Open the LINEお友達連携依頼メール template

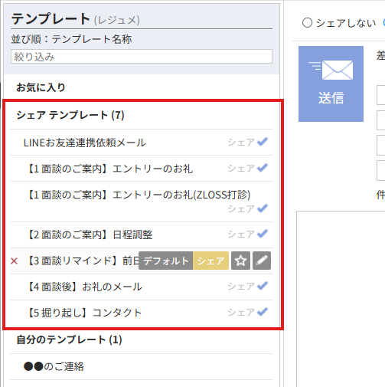pyautogui.click(x=85, y=143)
